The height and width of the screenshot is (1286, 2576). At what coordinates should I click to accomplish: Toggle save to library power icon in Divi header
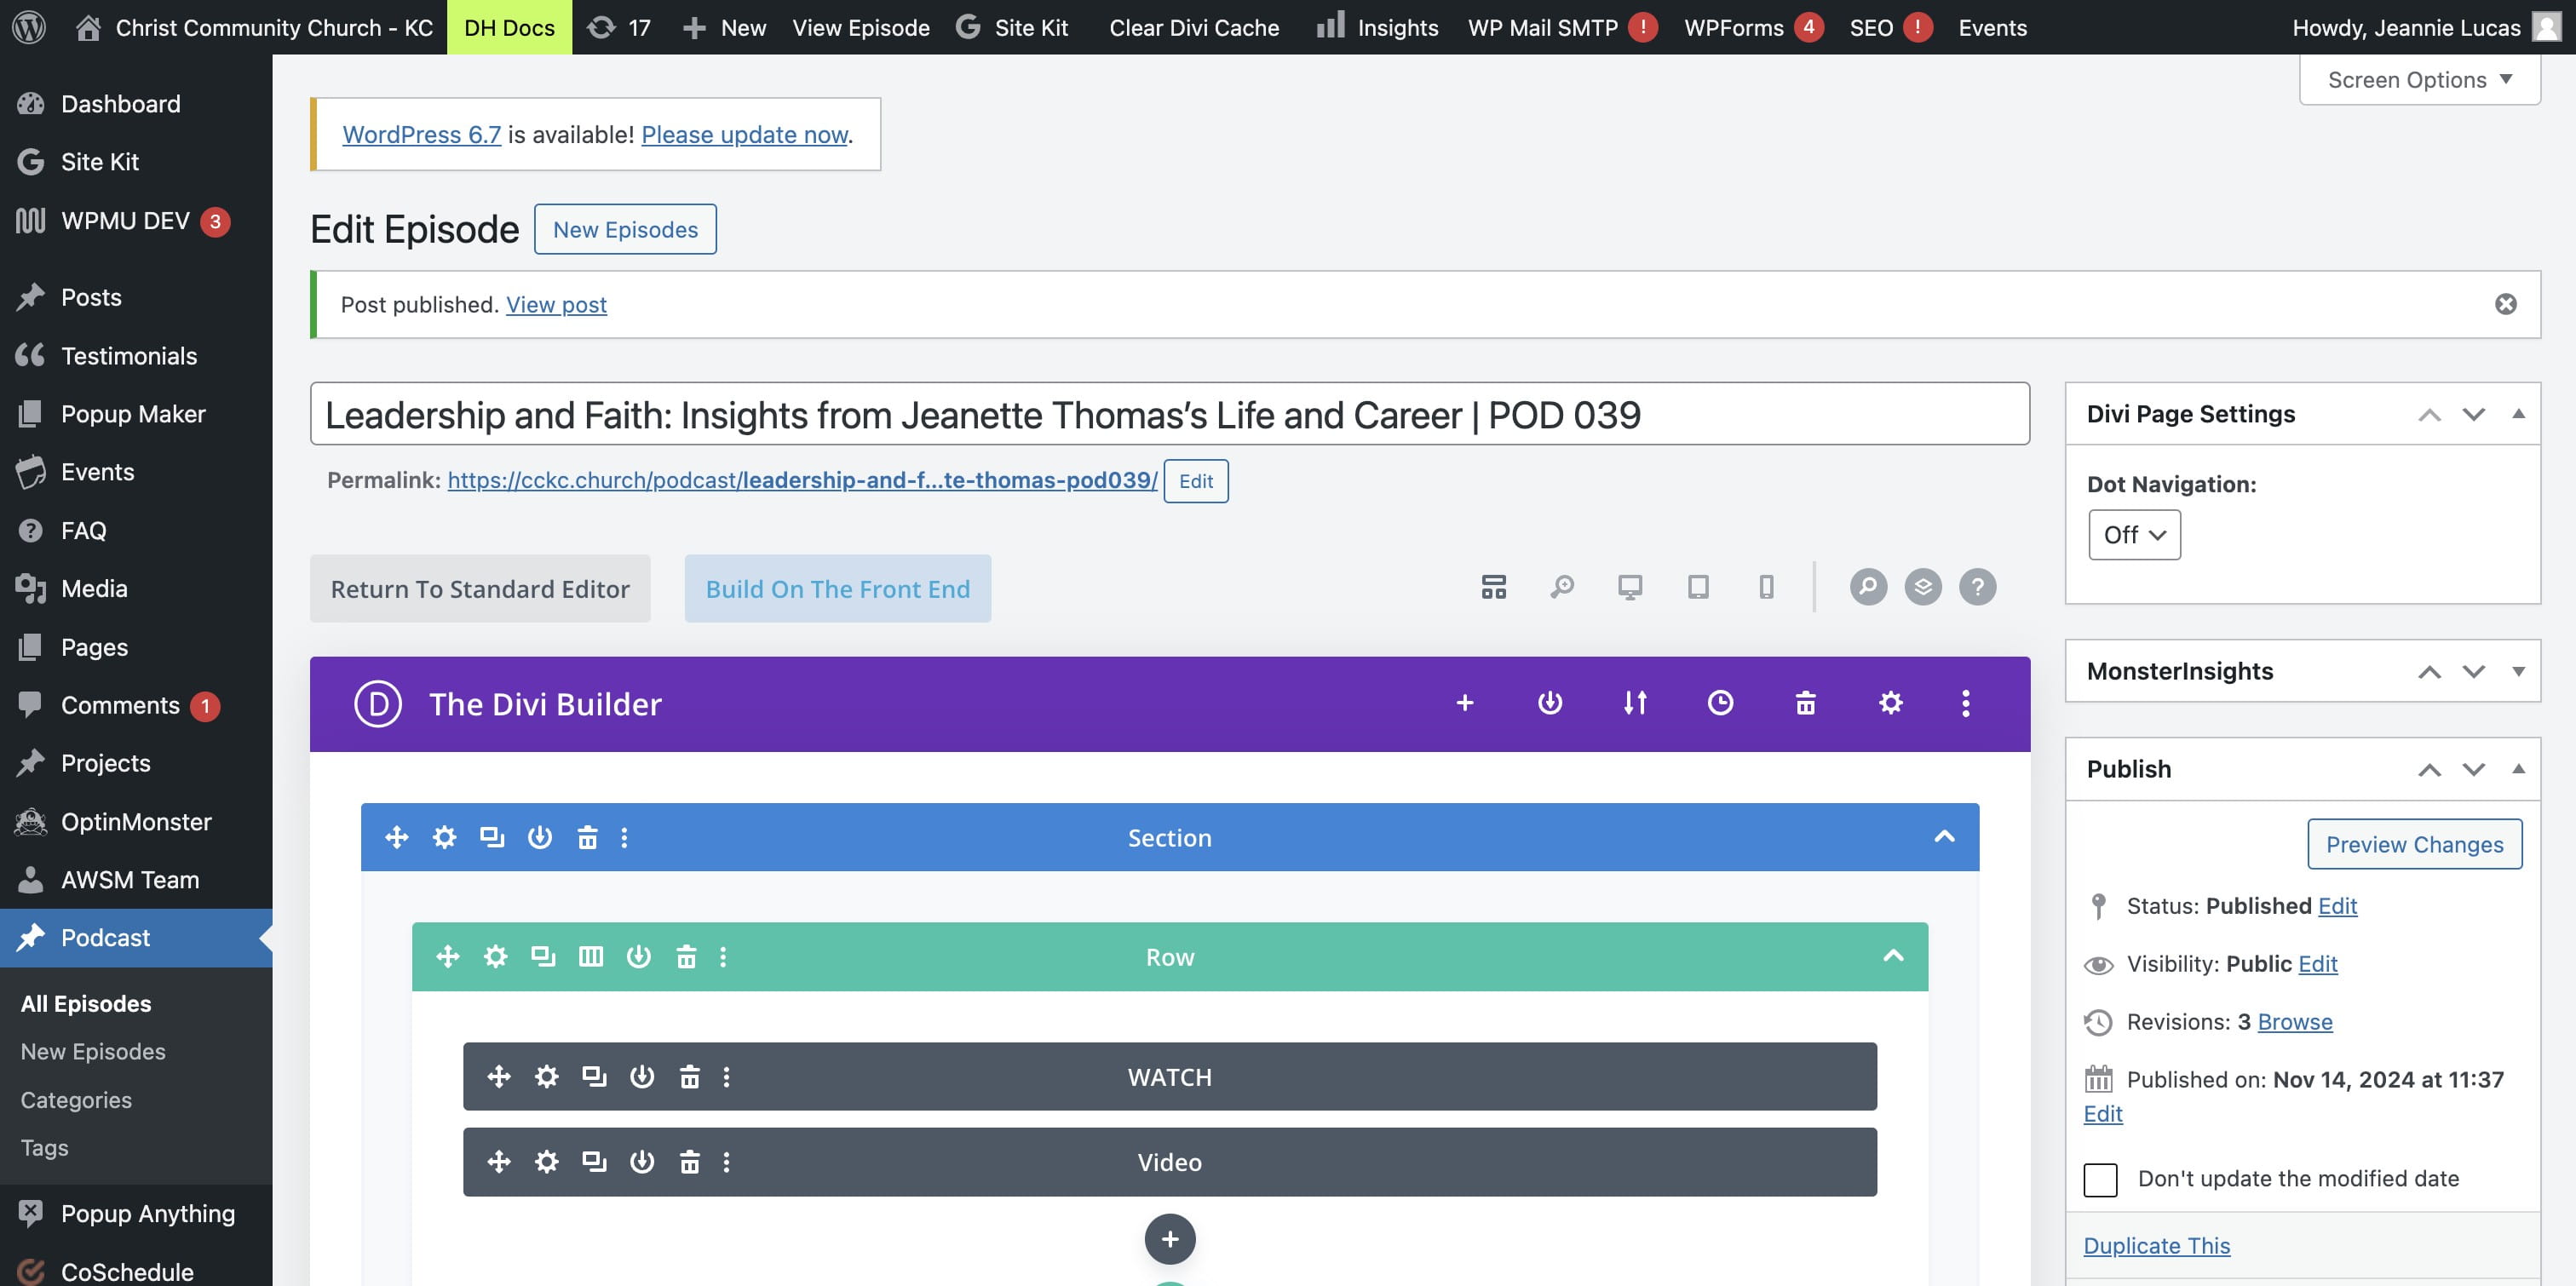point(1550,703)
